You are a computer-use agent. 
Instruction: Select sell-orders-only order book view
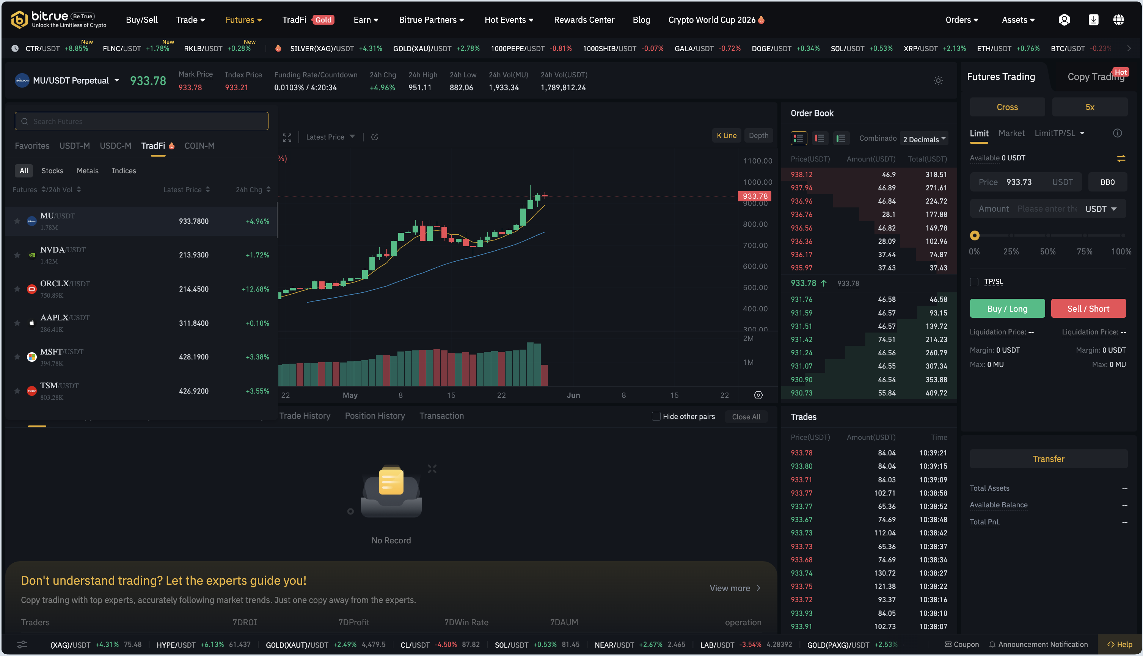coord(820,138)
